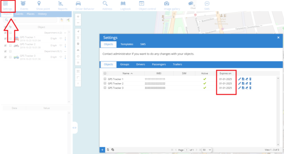Delete GPS Tracker 3 trash icon
This screenshot has height=154, width=284.
click(250, 88)
